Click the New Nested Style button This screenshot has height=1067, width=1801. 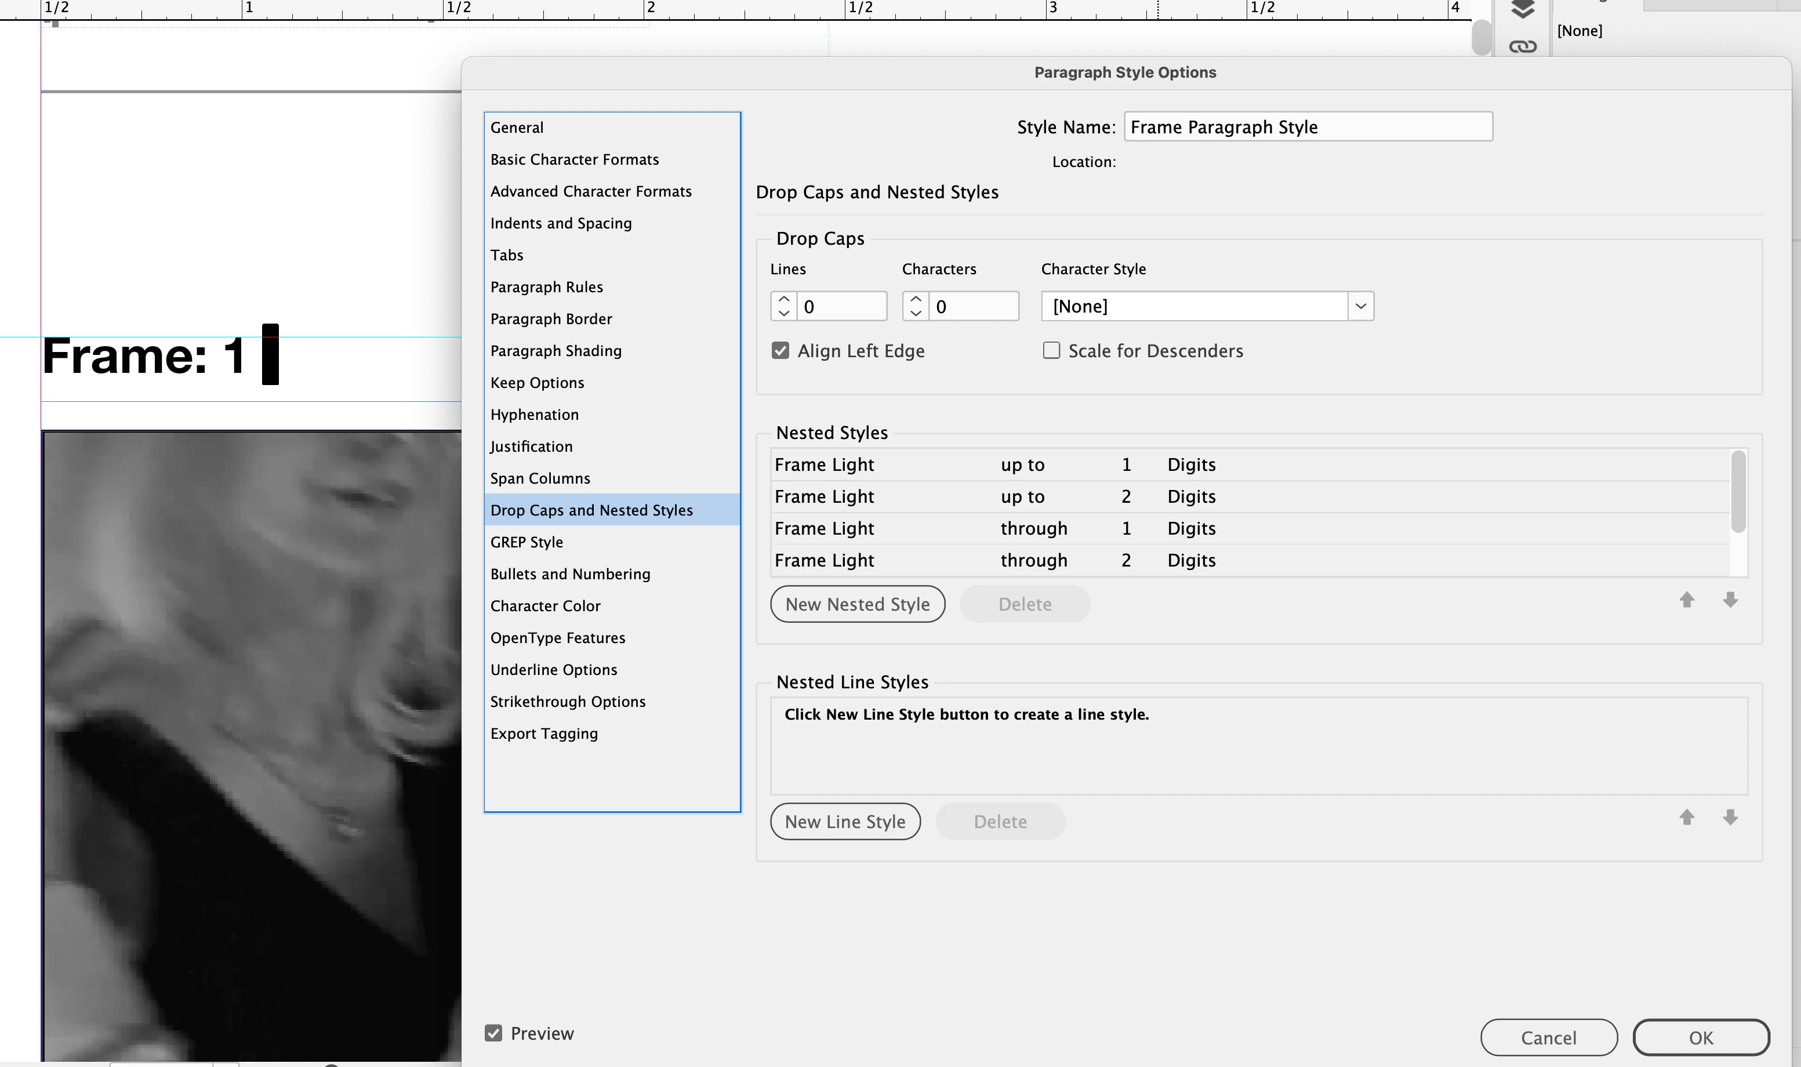857,604
